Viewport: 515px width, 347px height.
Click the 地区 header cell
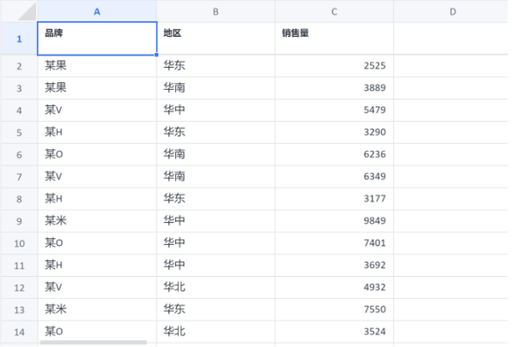point(215,39)
